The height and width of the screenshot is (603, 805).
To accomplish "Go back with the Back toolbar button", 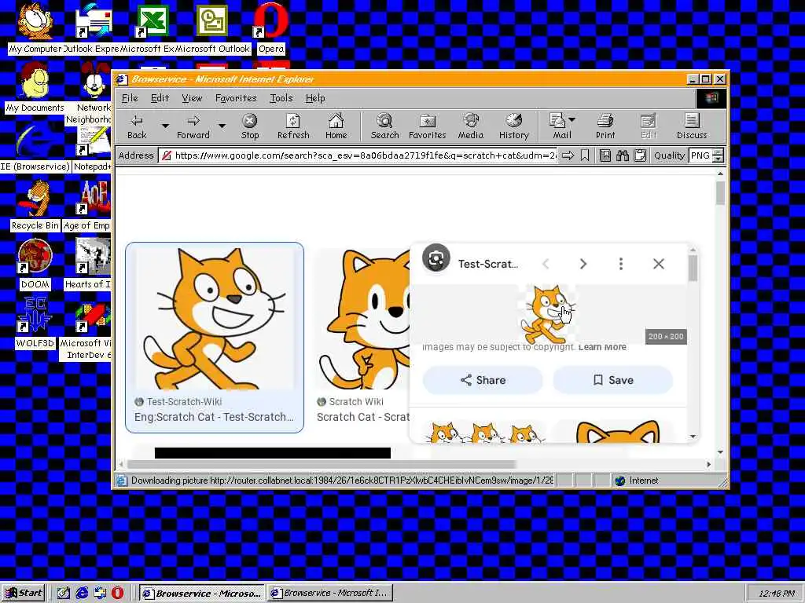I will tap(137, 126).
